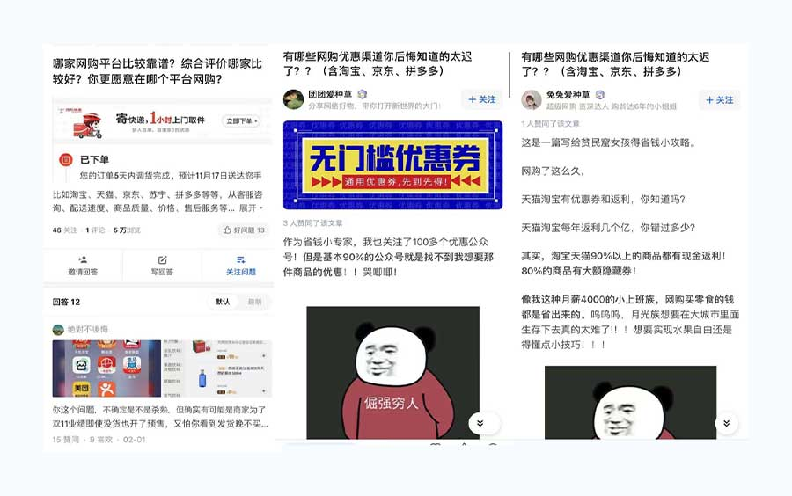Screen dimensions: 792x496
Task: Follow 兔兔爱种草 with 关注 button
Action: 720,100
